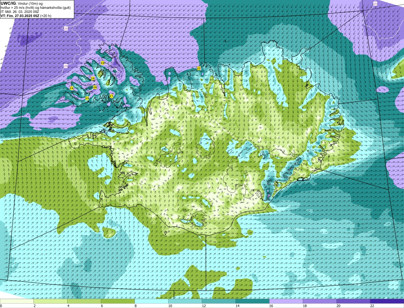Click the legend scale label "20"
Screen dimensions: 404x308
click(338, 306)
